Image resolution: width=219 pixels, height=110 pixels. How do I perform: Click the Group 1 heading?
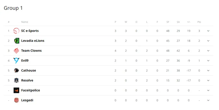13,8
